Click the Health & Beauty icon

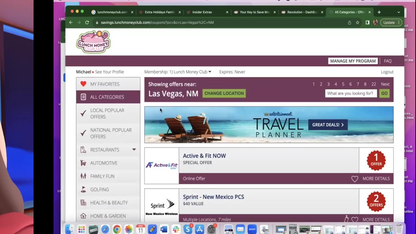pyautogui.click(x=83, y=202)
